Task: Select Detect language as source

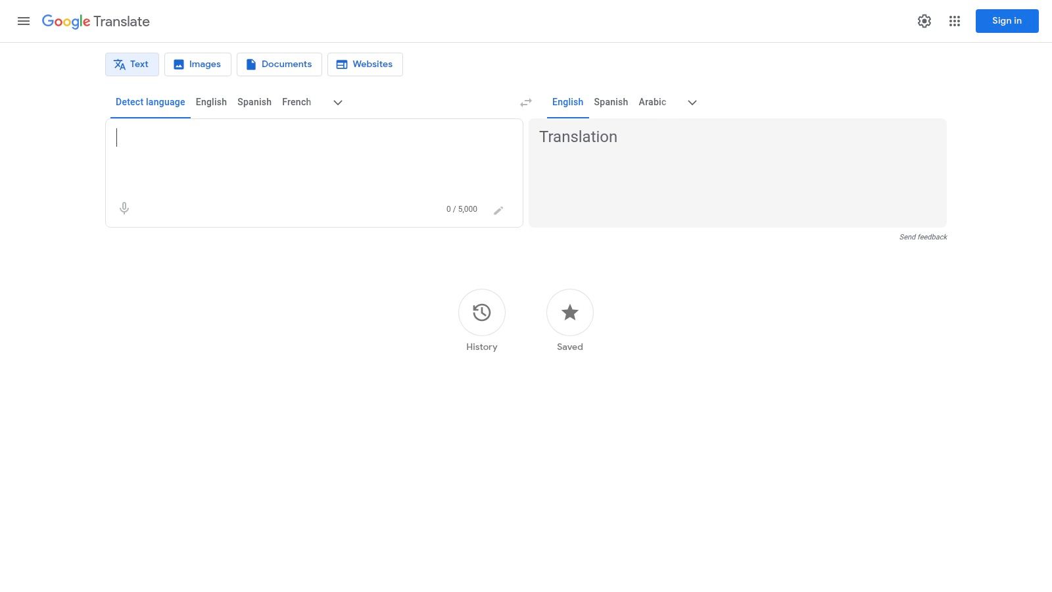Action: pyautogui.click(x=150, y=102)
